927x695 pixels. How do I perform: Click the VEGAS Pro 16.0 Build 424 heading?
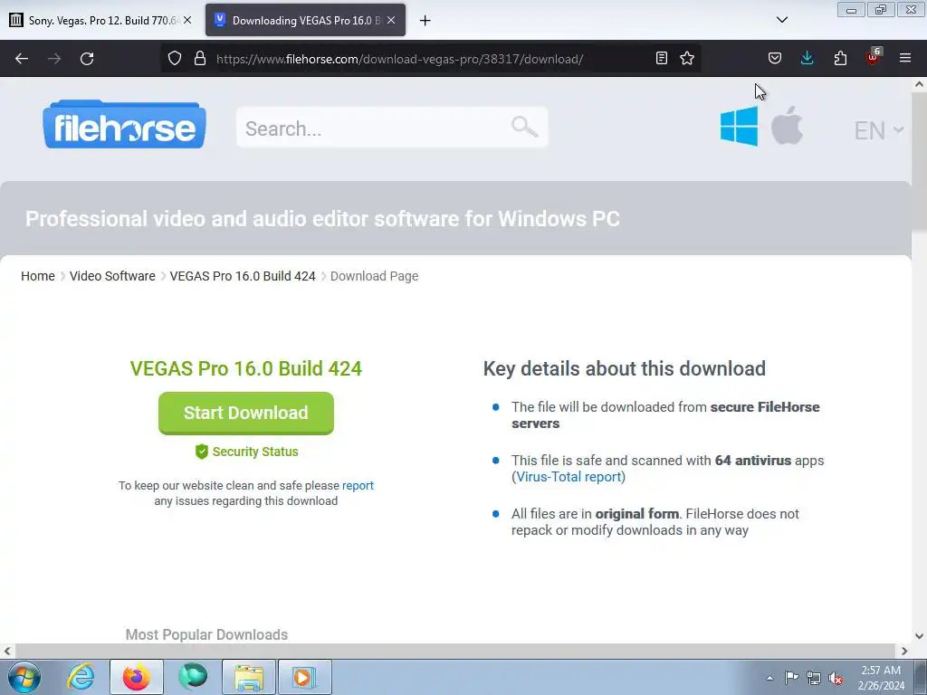pyautogui.click(x=246, y=368)
